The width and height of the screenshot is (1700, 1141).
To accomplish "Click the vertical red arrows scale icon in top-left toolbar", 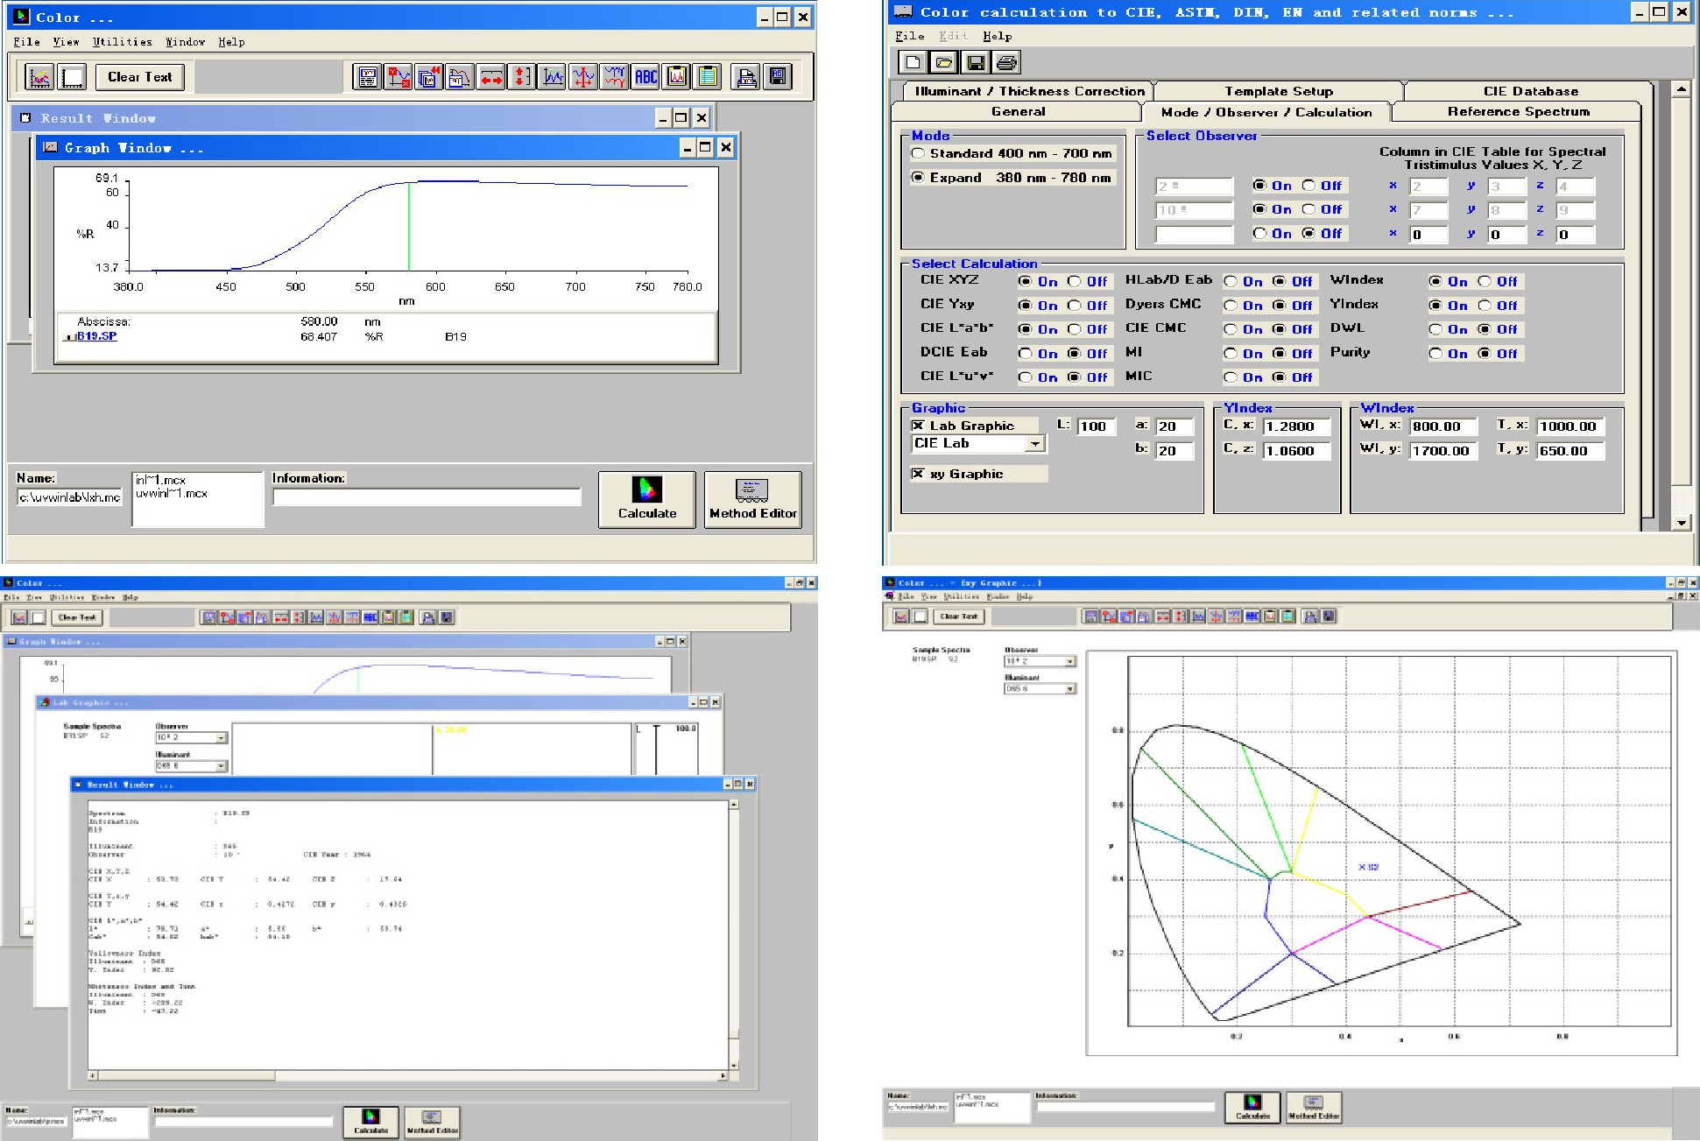I will click(x=521, y=77).
